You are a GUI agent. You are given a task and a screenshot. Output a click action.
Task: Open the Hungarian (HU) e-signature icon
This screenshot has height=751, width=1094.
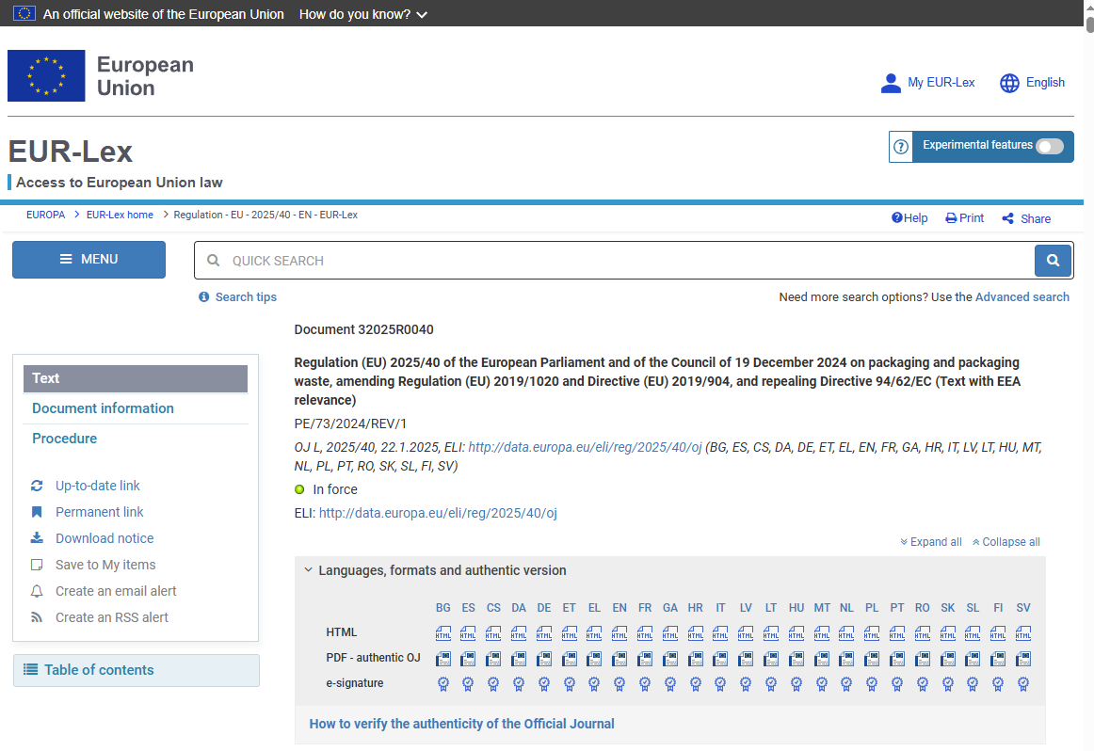pos(796,684)
